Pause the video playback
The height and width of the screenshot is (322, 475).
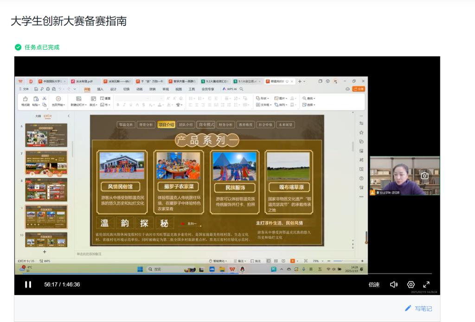(x=28, y=284)
